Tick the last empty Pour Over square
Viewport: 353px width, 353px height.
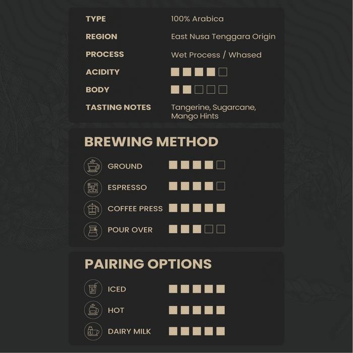coord(221,229)
